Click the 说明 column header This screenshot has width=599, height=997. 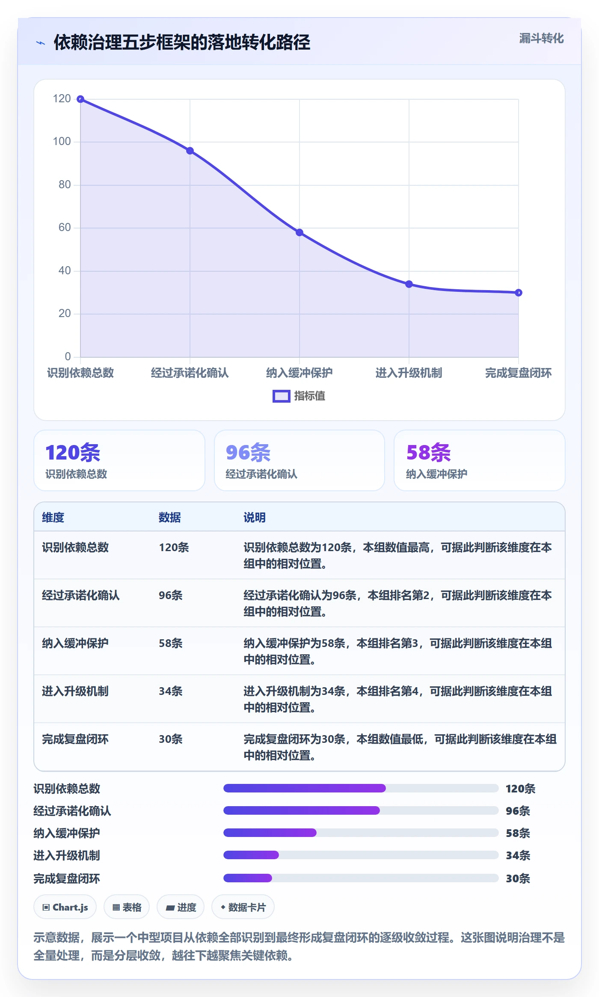coord(255,517)
